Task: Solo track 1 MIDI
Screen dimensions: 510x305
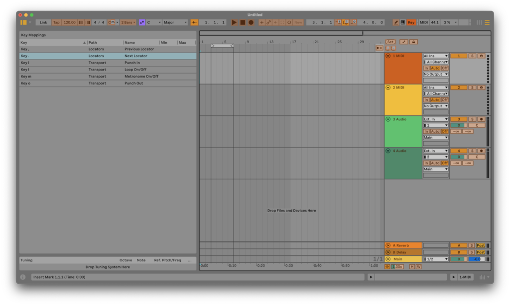Action: point(472,56)
